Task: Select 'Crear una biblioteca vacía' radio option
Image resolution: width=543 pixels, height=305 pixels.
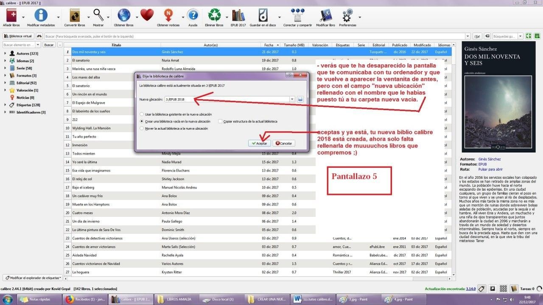Action: click(142, 122)
